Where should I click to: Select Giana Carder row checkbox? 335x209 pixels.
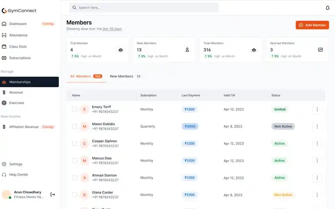tap(74, 195)
